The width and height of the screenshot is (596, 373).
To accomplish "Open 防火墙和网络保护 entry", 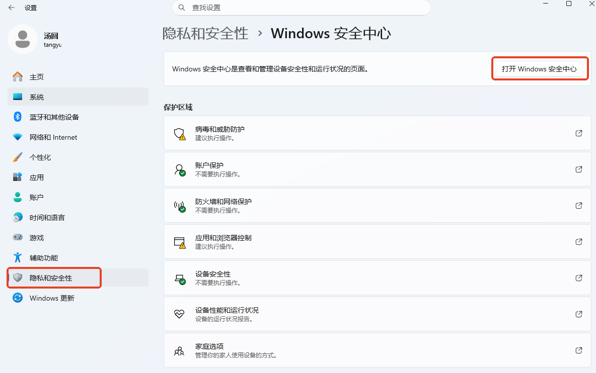I will (378, 205).
